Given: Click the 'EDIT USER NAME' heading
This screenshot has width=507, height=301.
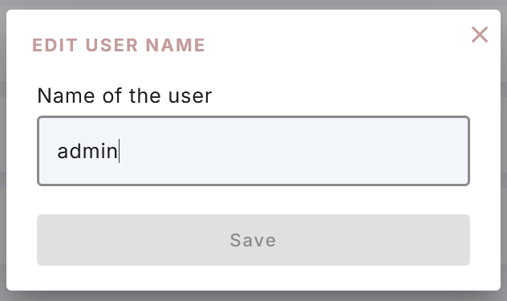Looking at the screenshot, I should click(x=119, y=45).
